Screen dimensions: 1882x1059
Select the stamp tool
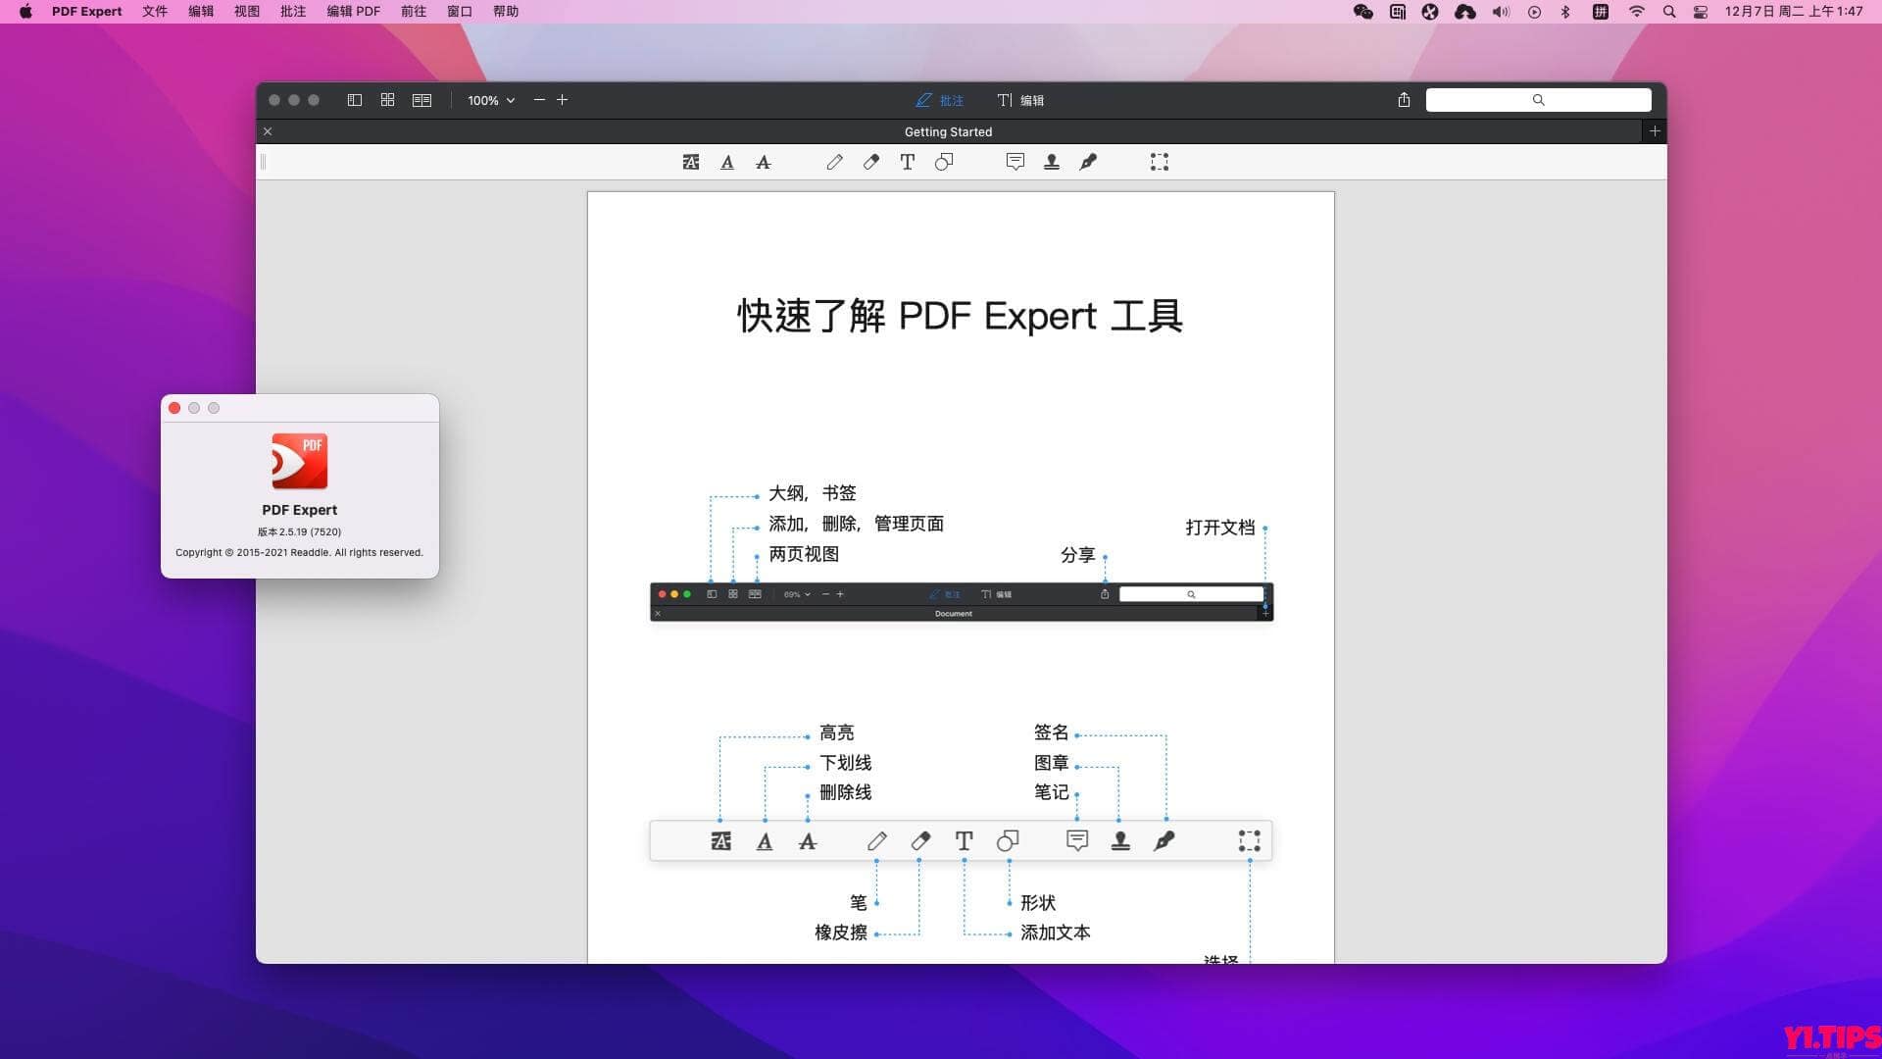(1051, 162)
